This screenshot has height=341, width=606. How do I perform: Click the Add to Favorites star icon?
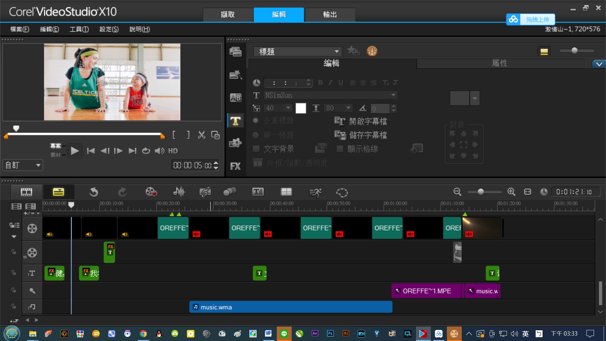(x=353, y=51)
